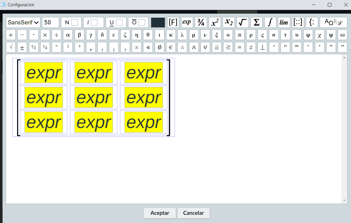Click the superscript x² icon

(215, 22)
